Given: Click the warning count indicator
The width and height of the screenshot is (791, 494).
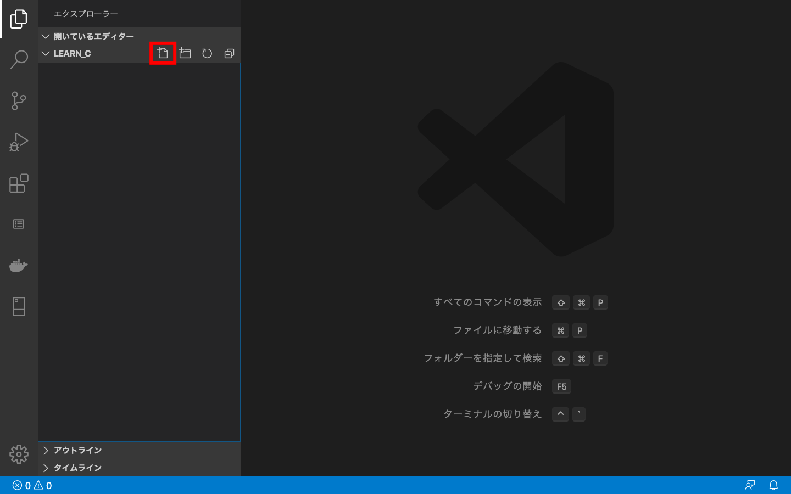Looking at the screenshot, I should (x=42, y=485).
